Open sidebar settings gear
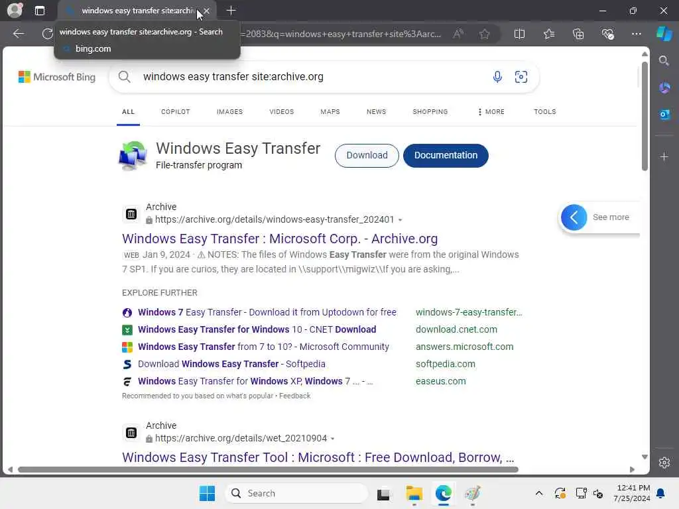Screen dimensions: 679x509 [x=664, y=463]
